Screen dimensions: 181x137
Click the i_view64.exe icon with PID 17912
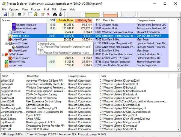pyautogui.click(x=10, y=40)
